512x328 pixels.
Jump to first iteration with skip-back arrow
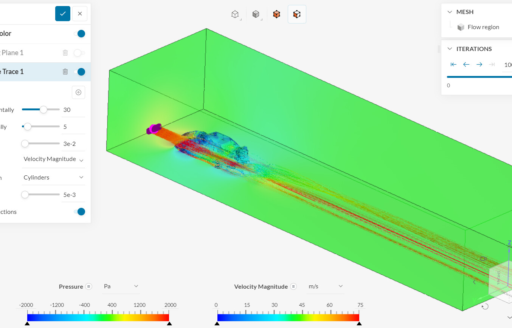(453, 64)
